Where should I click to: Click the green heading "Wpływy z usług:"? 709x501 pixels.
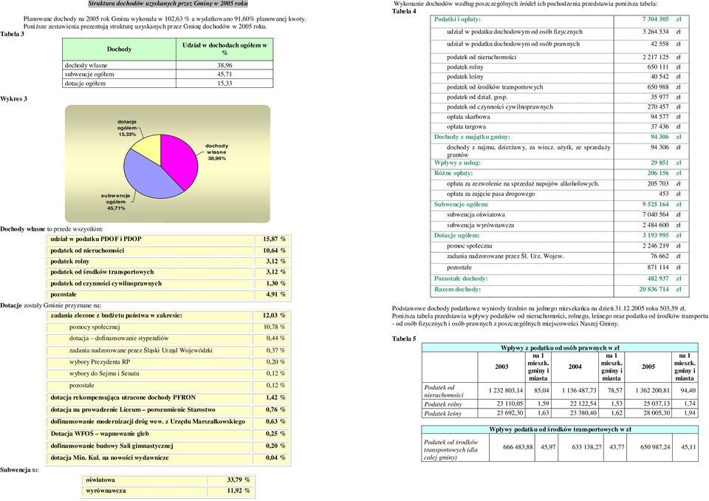pos(458,163)
